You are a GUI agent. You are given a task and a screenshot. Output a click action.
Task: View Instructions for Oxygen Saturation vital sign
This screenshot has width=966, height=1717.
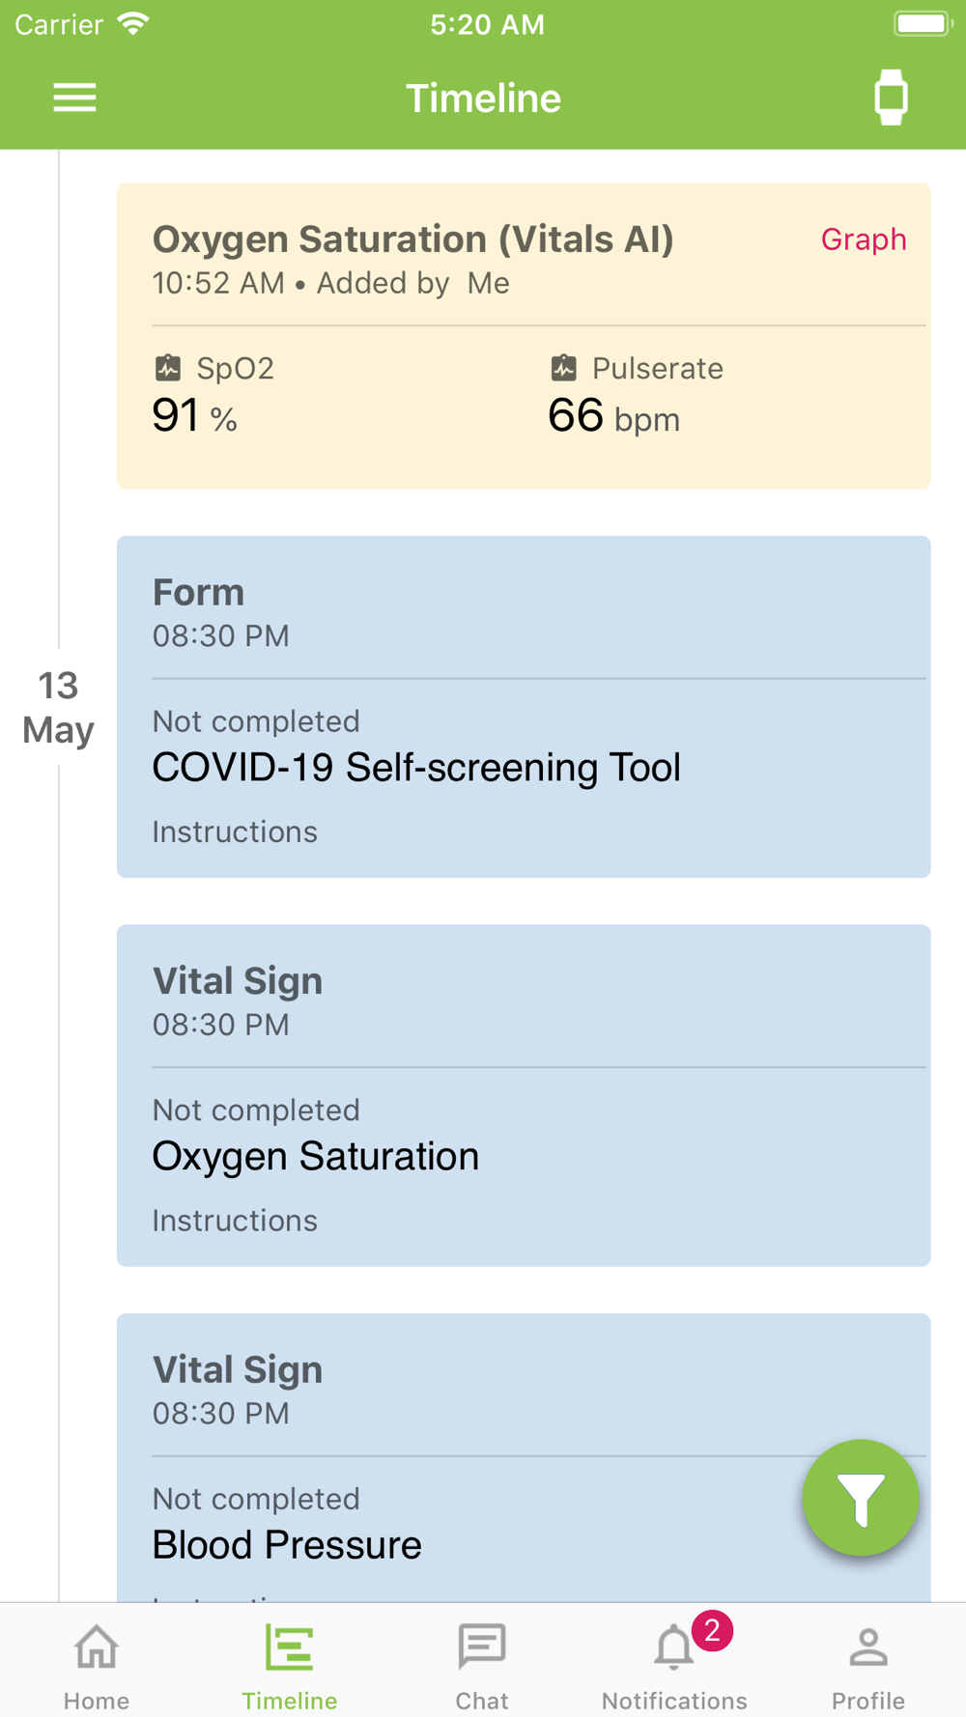[235, 1221]
